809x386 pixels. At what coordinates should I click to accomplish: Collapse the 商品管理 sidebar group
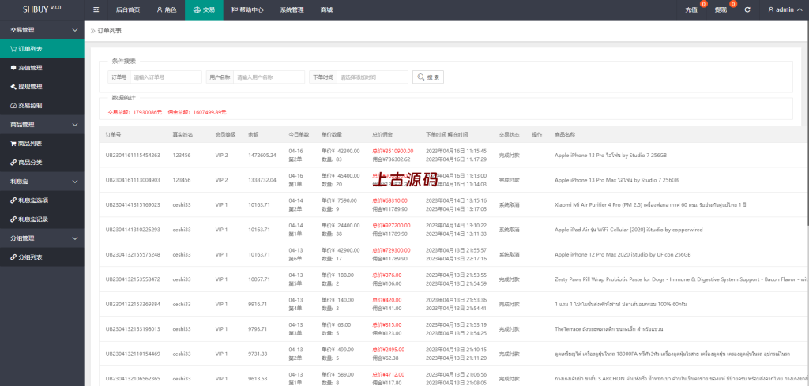click(x=42, y=125)
